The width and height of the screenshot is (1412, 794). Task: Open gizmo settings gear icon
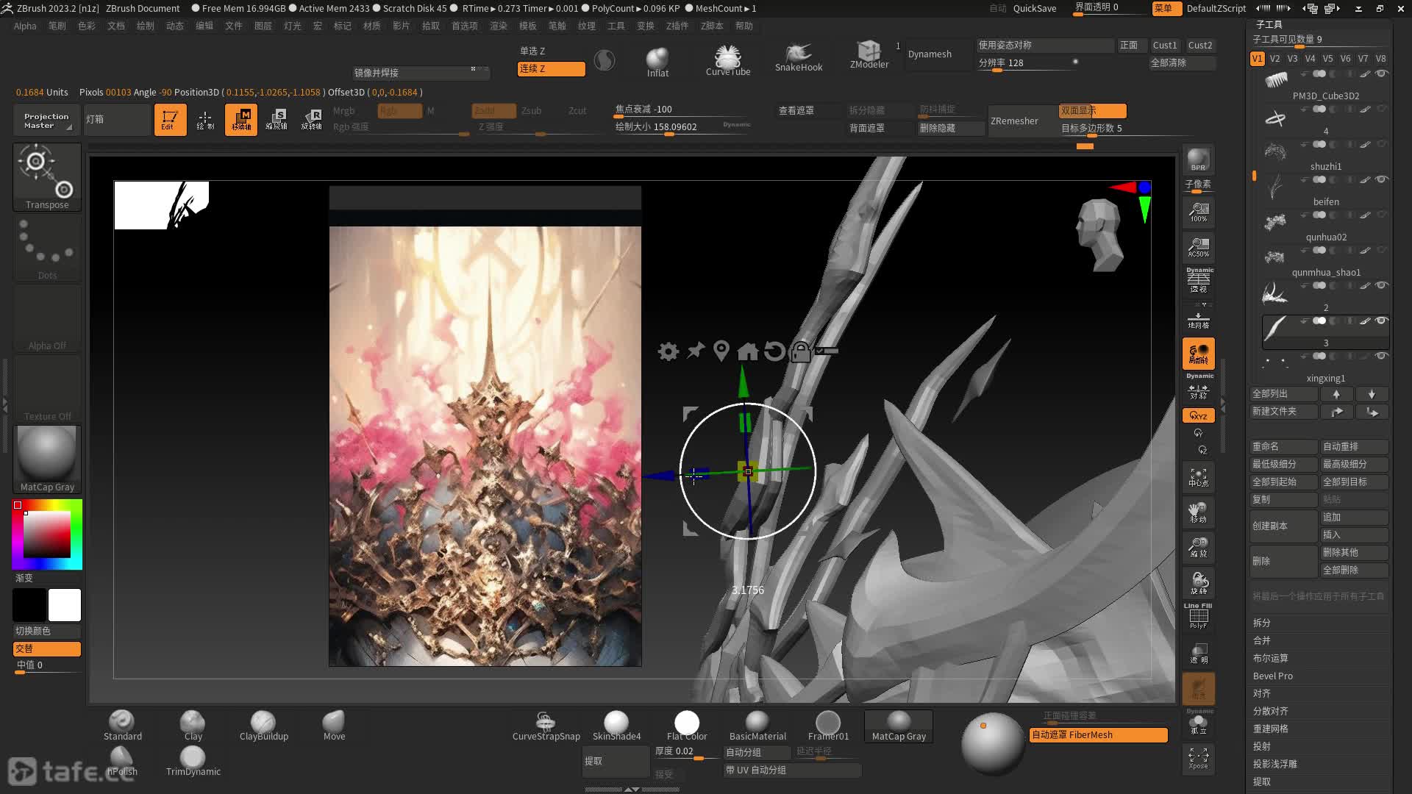tap(668, 351)
